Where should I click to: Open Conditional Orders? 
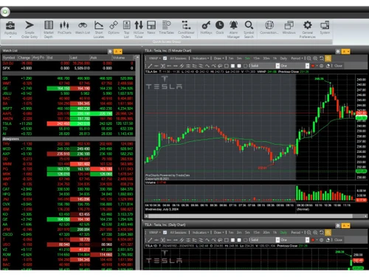[186, 29]
